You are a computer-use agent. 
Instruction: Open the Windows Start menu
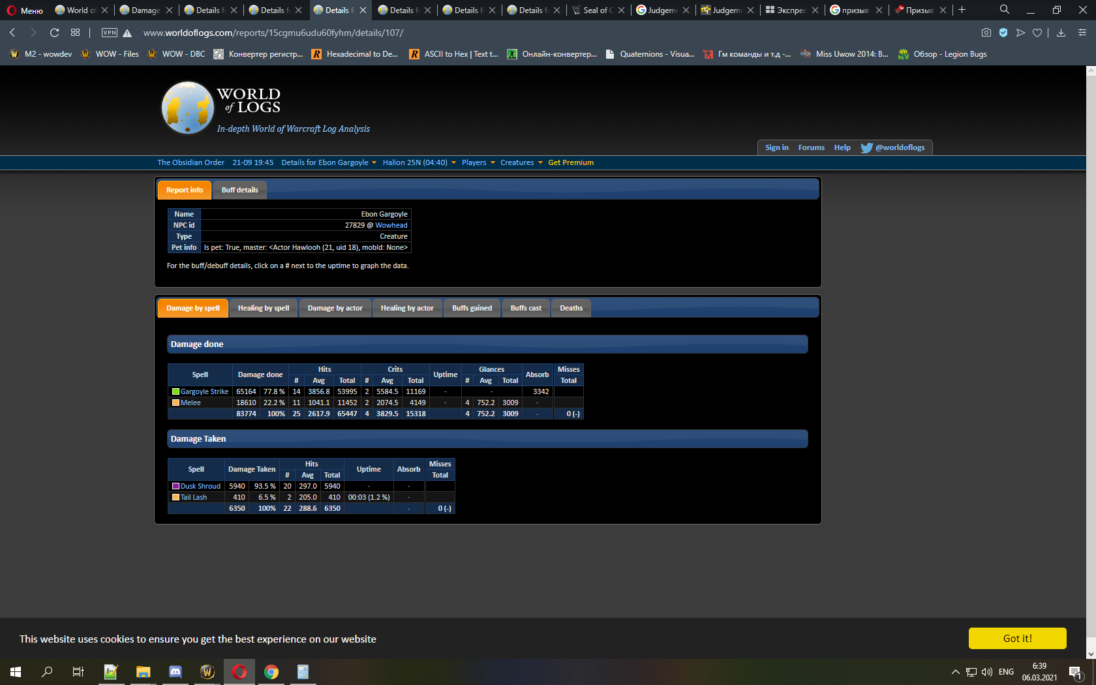pos(16,672)
